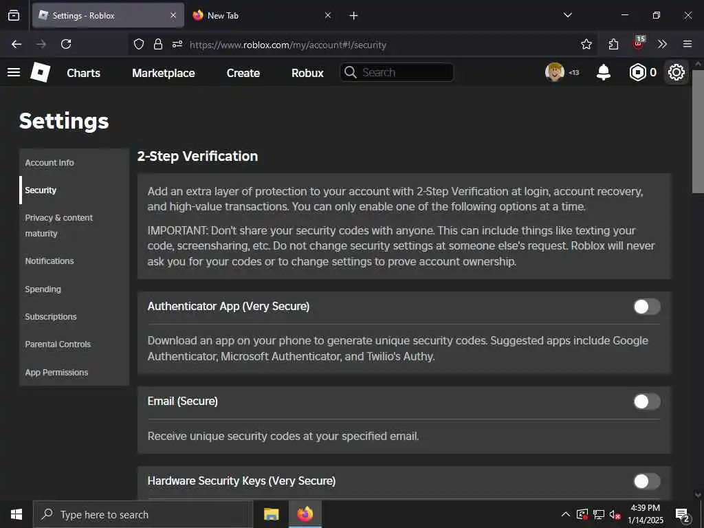704x528 pixels.
Task: Show hidden system tray icons
Action: point(566,514)
